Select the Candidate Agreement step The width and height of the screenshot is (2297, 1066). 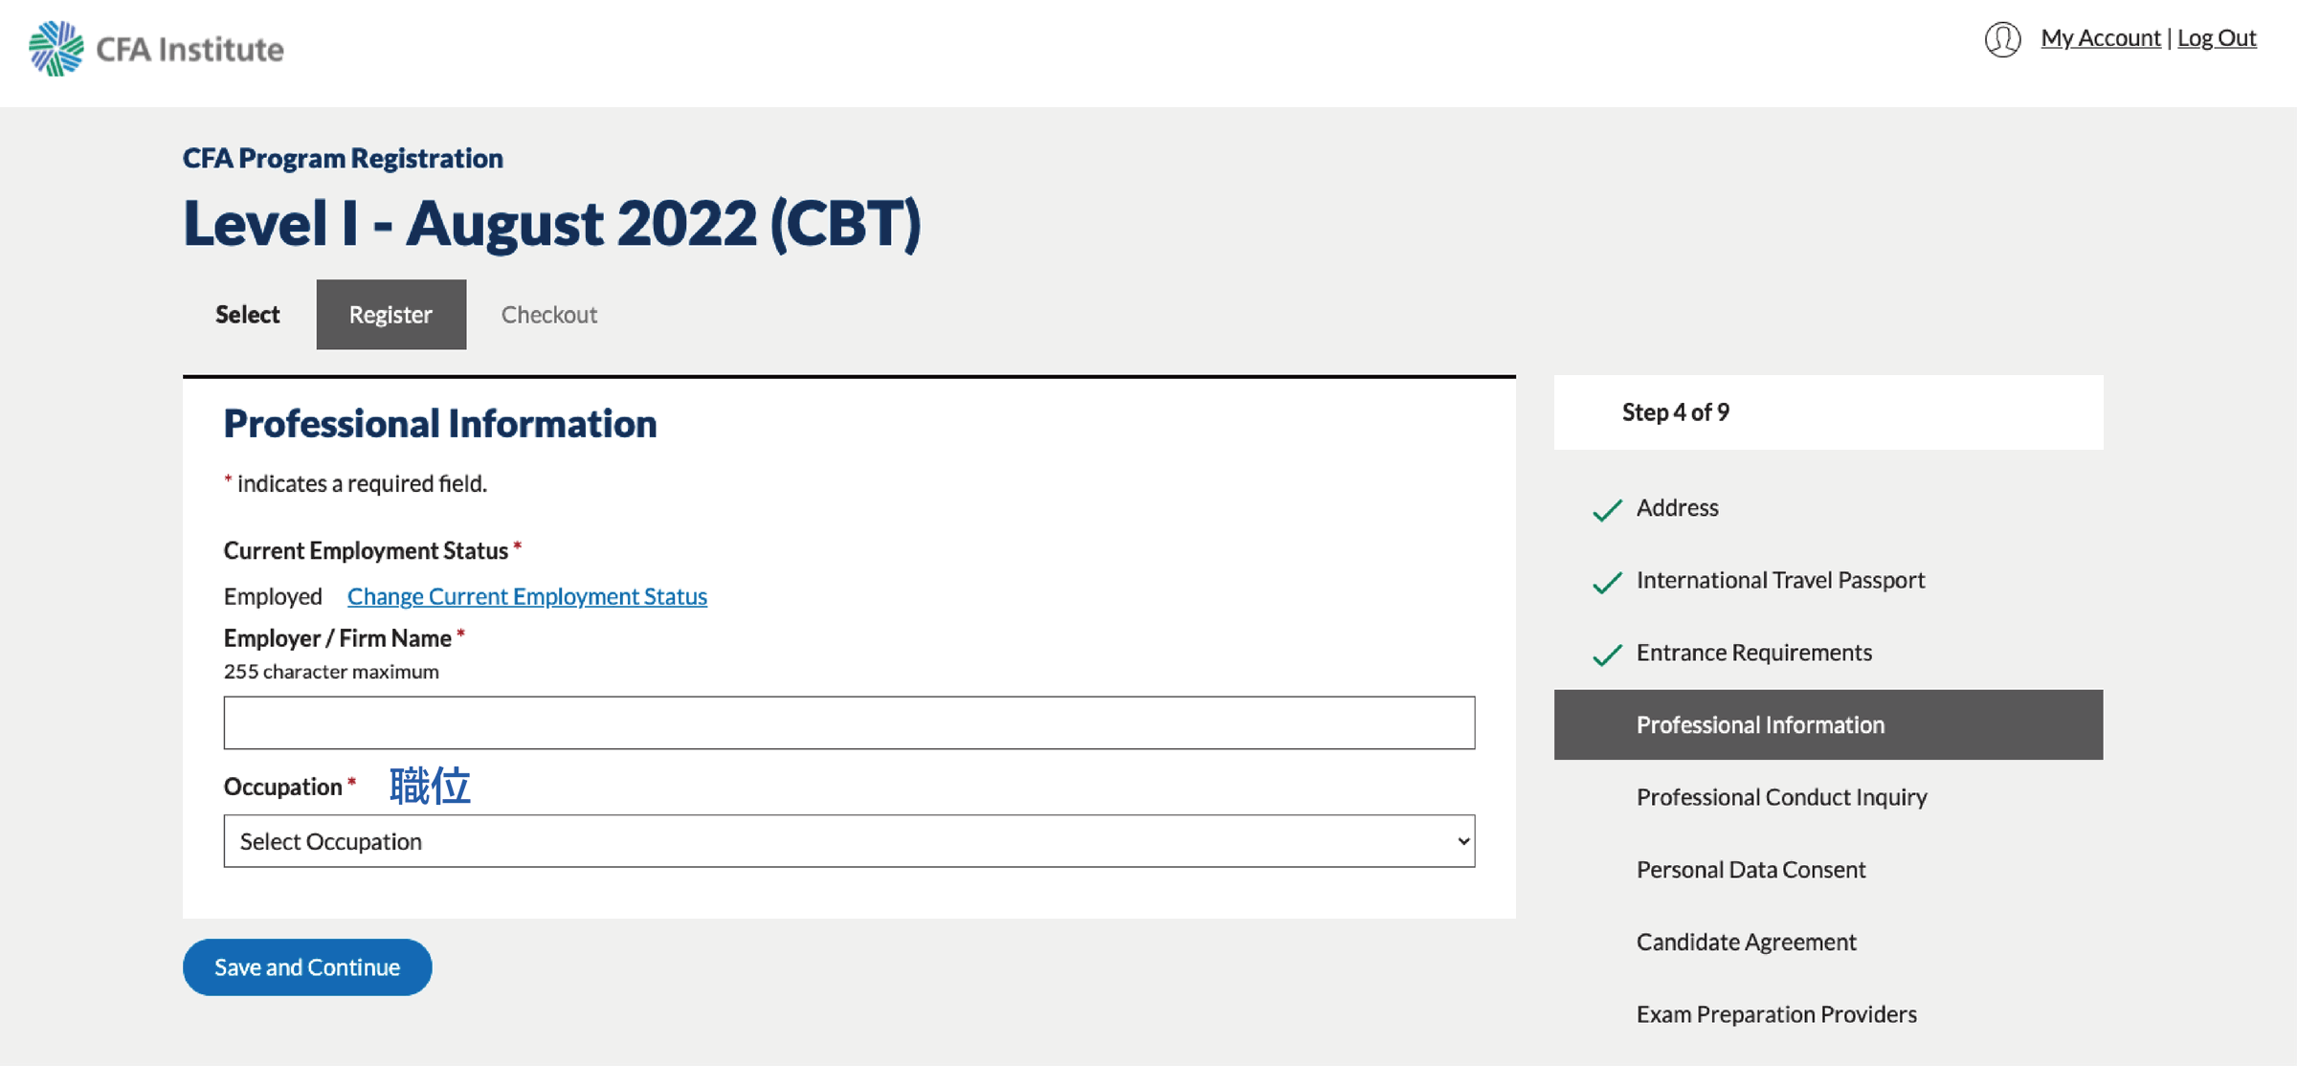pos(1746,942)
